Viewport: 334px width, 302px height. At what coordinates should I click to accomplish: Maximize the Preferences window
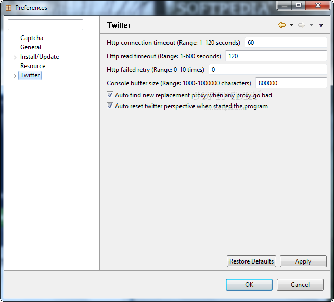(299, 6)
